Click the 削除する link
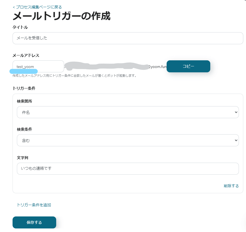This screenshot has height=232, width=246. [231, 186]
